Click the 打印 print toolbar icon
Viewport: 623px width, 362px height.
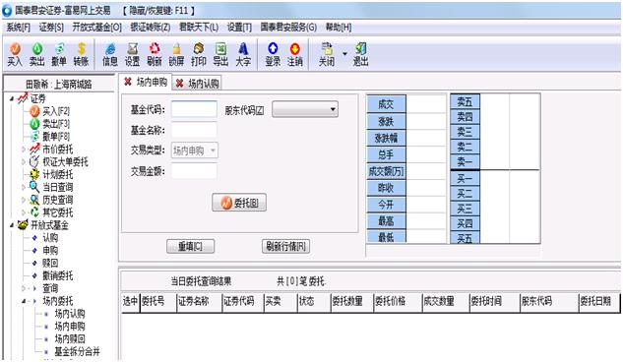click(198, 54)
